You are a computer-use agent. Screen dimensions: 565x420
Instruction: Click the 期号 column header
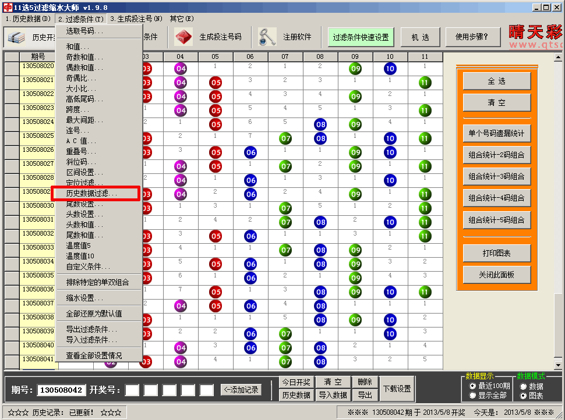tap(38, 56)
